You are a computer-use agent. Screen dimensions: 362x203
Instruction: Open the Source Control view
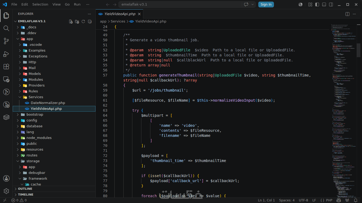tap(6, 41)
